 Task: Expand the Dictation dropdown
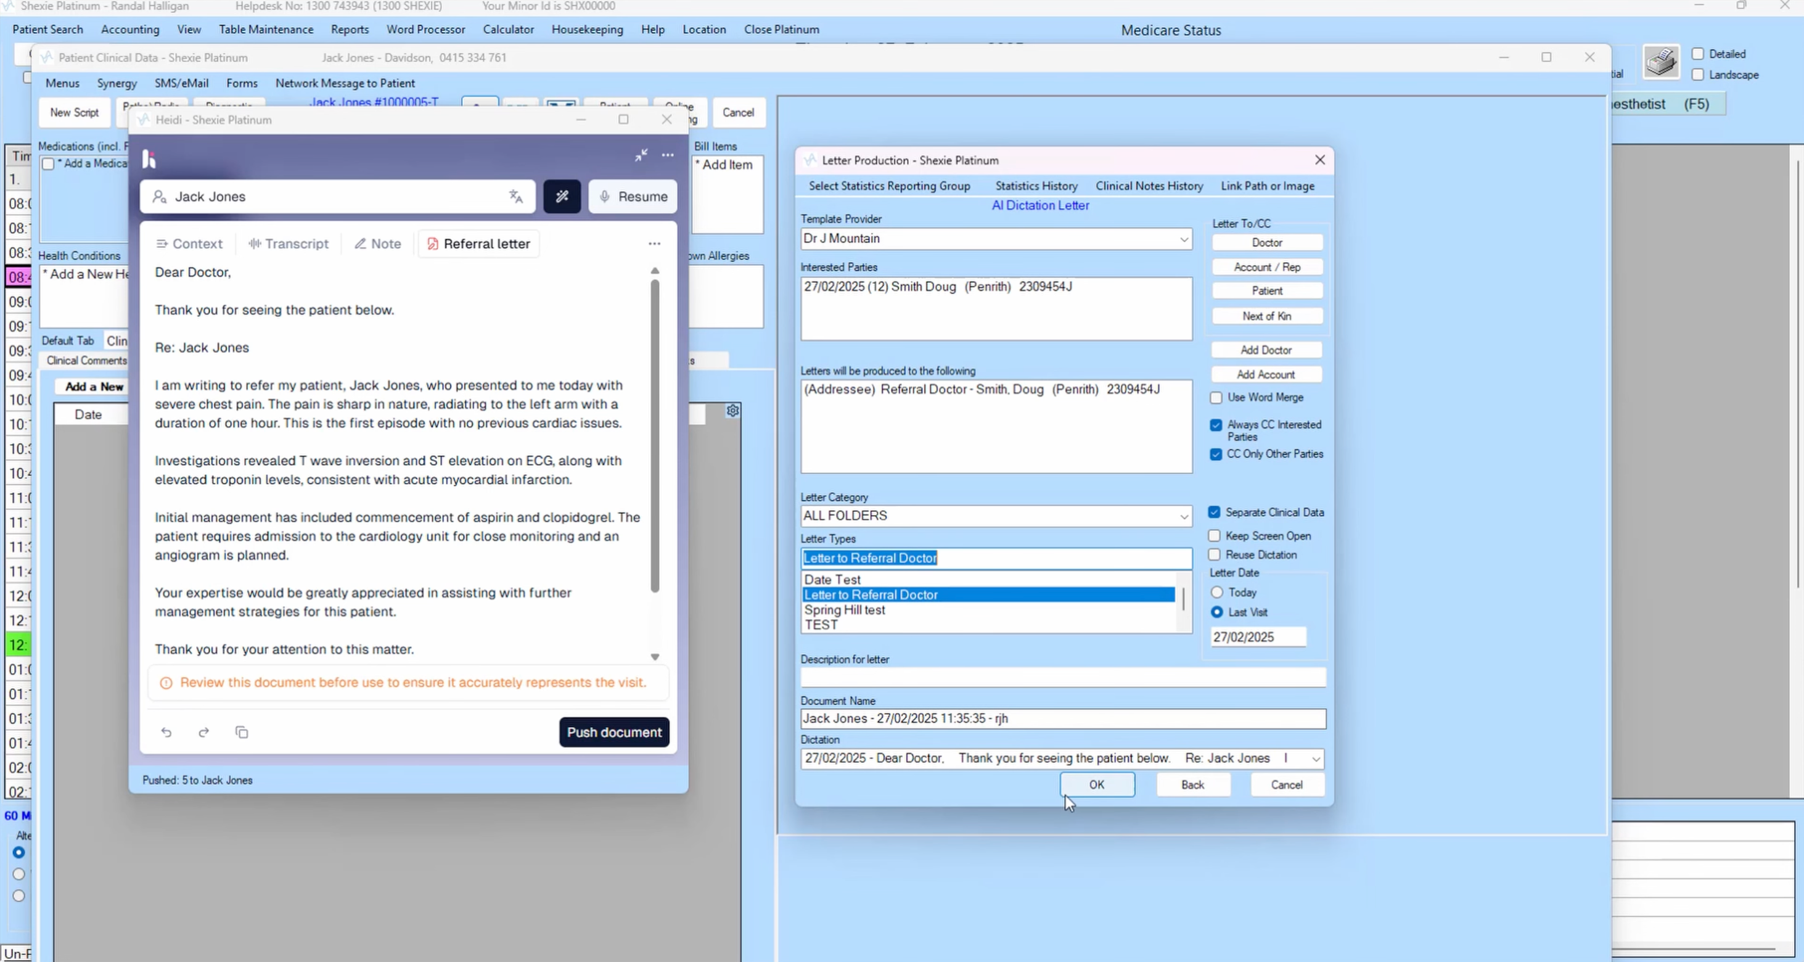pyautogui.click(x=1315, y=759)
